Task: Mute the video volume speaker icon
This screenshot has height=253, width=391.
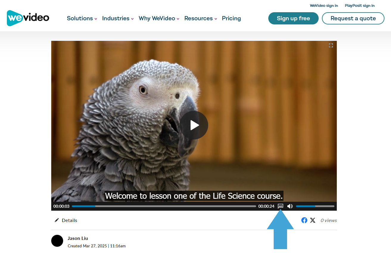Action: 290,206
